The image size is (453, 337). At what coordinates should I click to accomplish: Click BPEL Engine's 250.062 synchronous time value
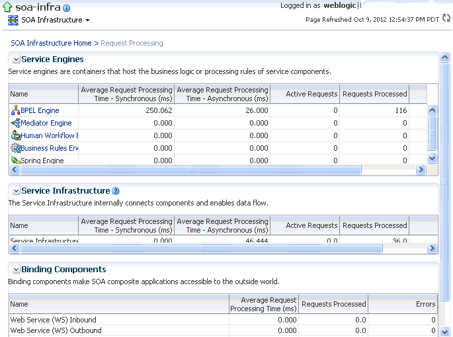(x=159, y=110)
